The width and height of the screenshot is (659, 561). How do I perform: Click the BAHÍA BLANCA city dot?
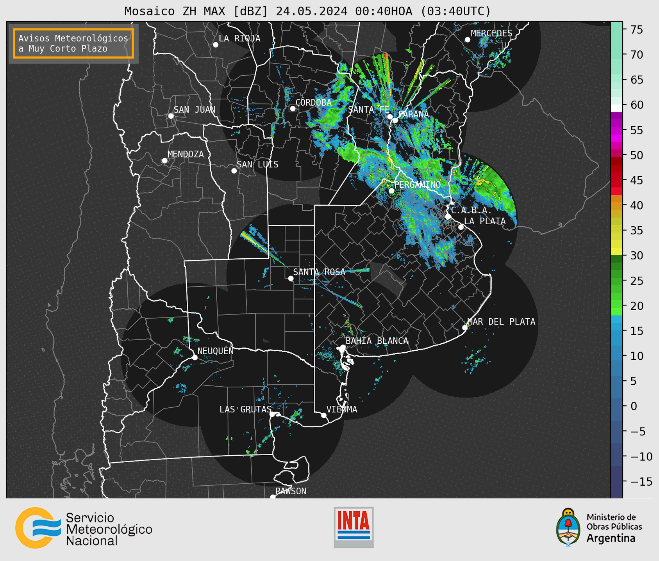pyautogui.click(x=343, y=347)
